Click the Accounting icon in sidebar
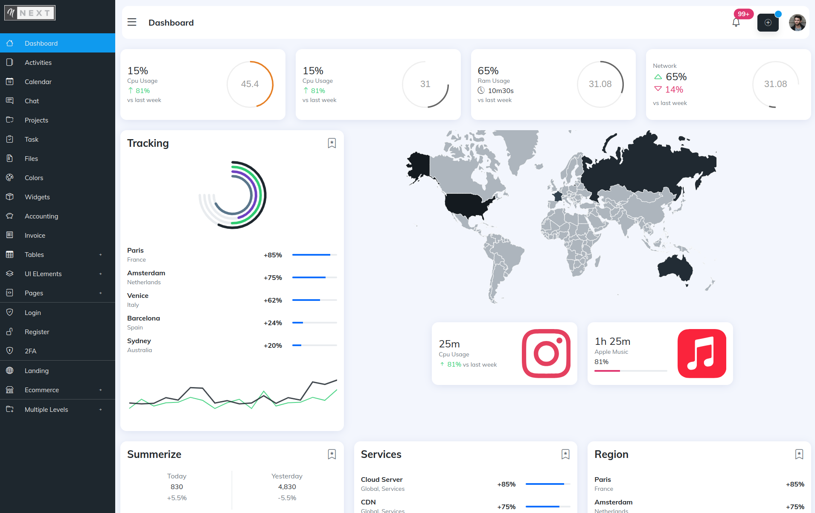This screenshot has height=513, width=815. pos(10,216)
